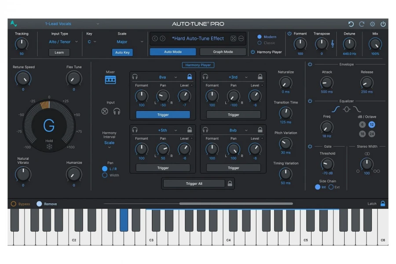Toggle Equalizer power button

point(310,101)
